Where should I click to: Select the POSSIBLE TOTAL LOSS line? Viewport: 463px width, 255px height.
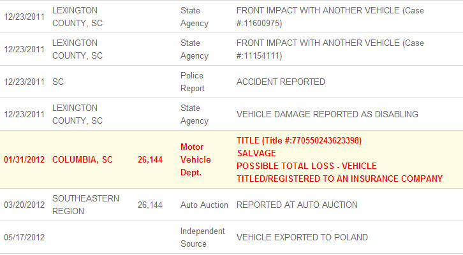(306, 166)
